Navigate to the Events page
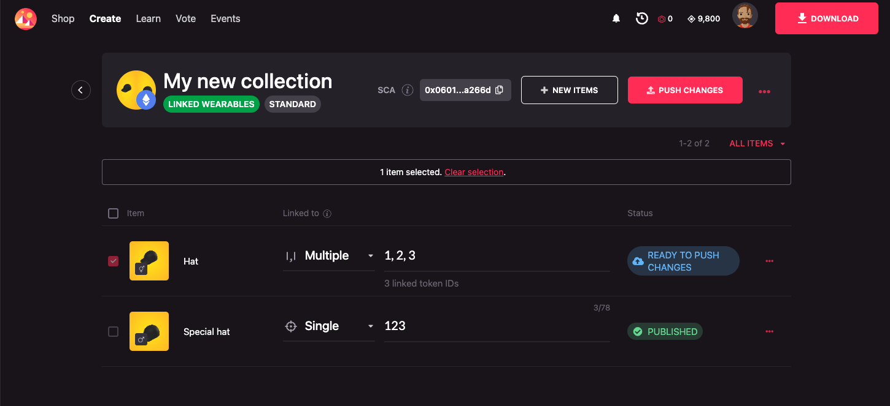890x406 pixels. tap(225, 18)
